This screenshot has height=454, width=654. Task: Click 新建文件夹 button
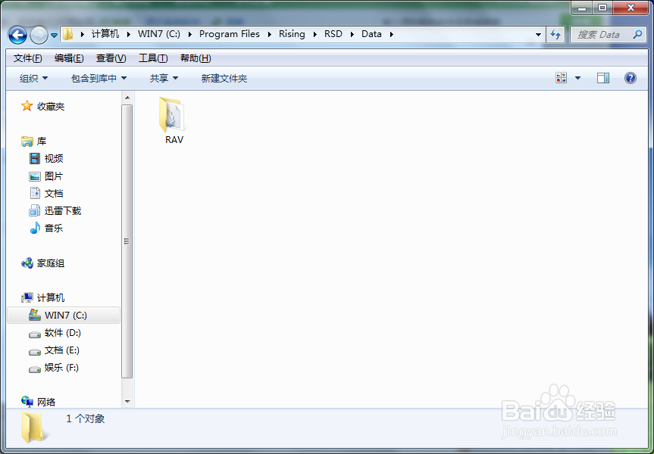[x=224, y=78]
